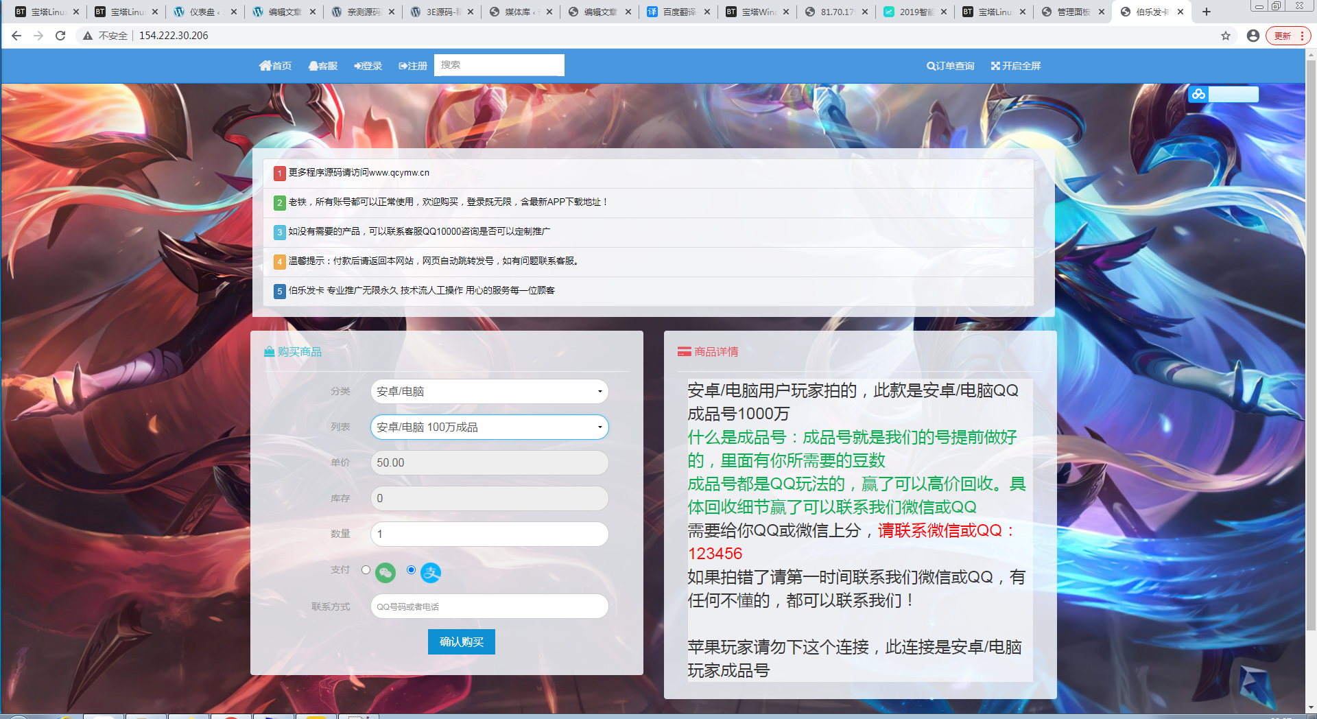Click the browser forward arrow
The height and width of the screenshot is (719, 1317).
coord(38,36)
